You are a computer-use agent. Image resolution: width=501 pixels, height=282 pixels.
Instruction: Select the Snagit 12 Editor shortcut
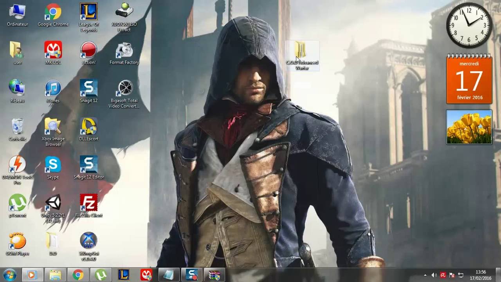(x=88, y=168)
